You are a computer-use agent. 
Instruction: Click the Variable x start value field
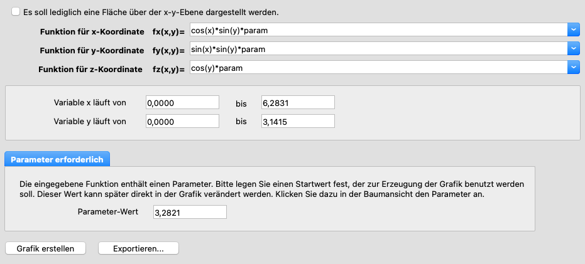click(x=182, y=102)
